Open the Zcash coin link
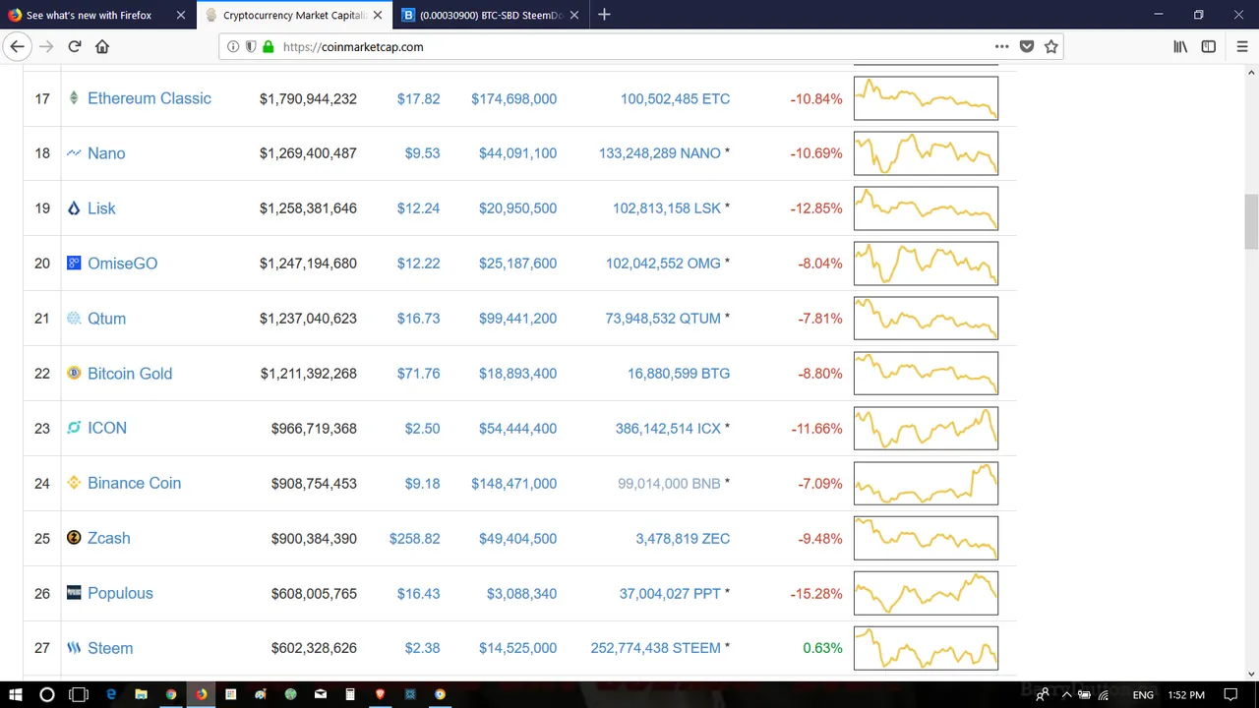Screen dimensions: 1259x708 coord(108,538)
